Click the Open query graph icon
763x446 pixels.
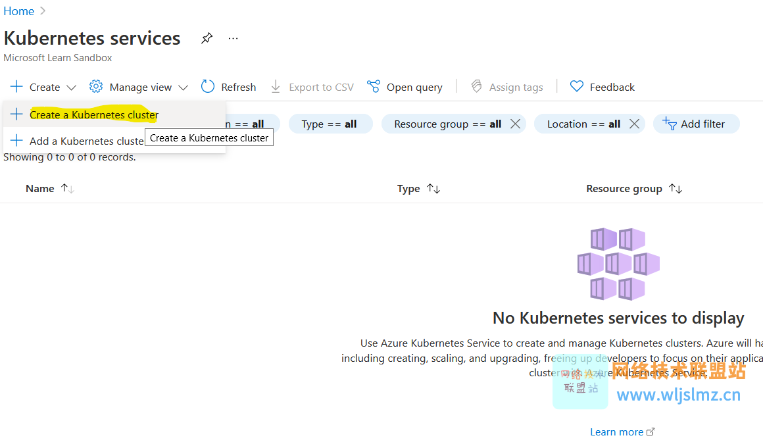[x=374, y=87]
